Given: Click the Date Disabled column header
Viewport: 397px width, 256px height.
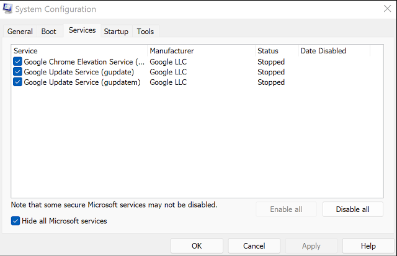Looking at the screenshot, I should pos(333,51).
